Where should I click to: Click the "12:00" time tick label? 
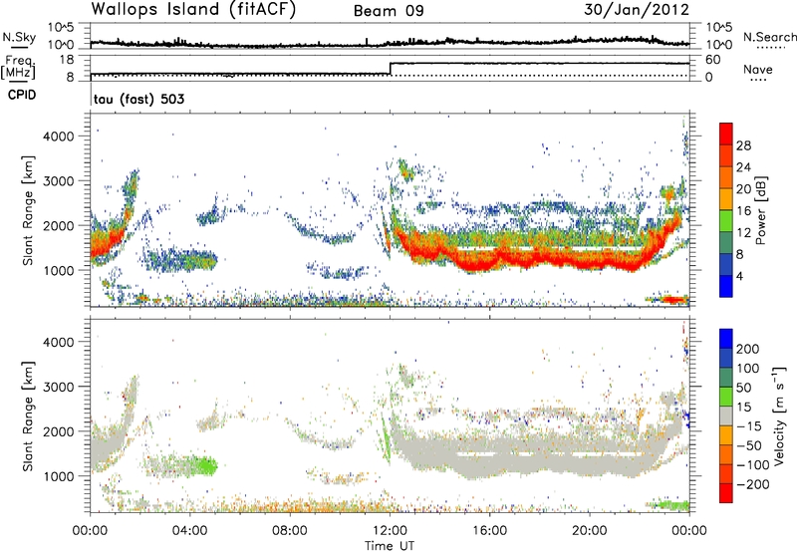390,531
